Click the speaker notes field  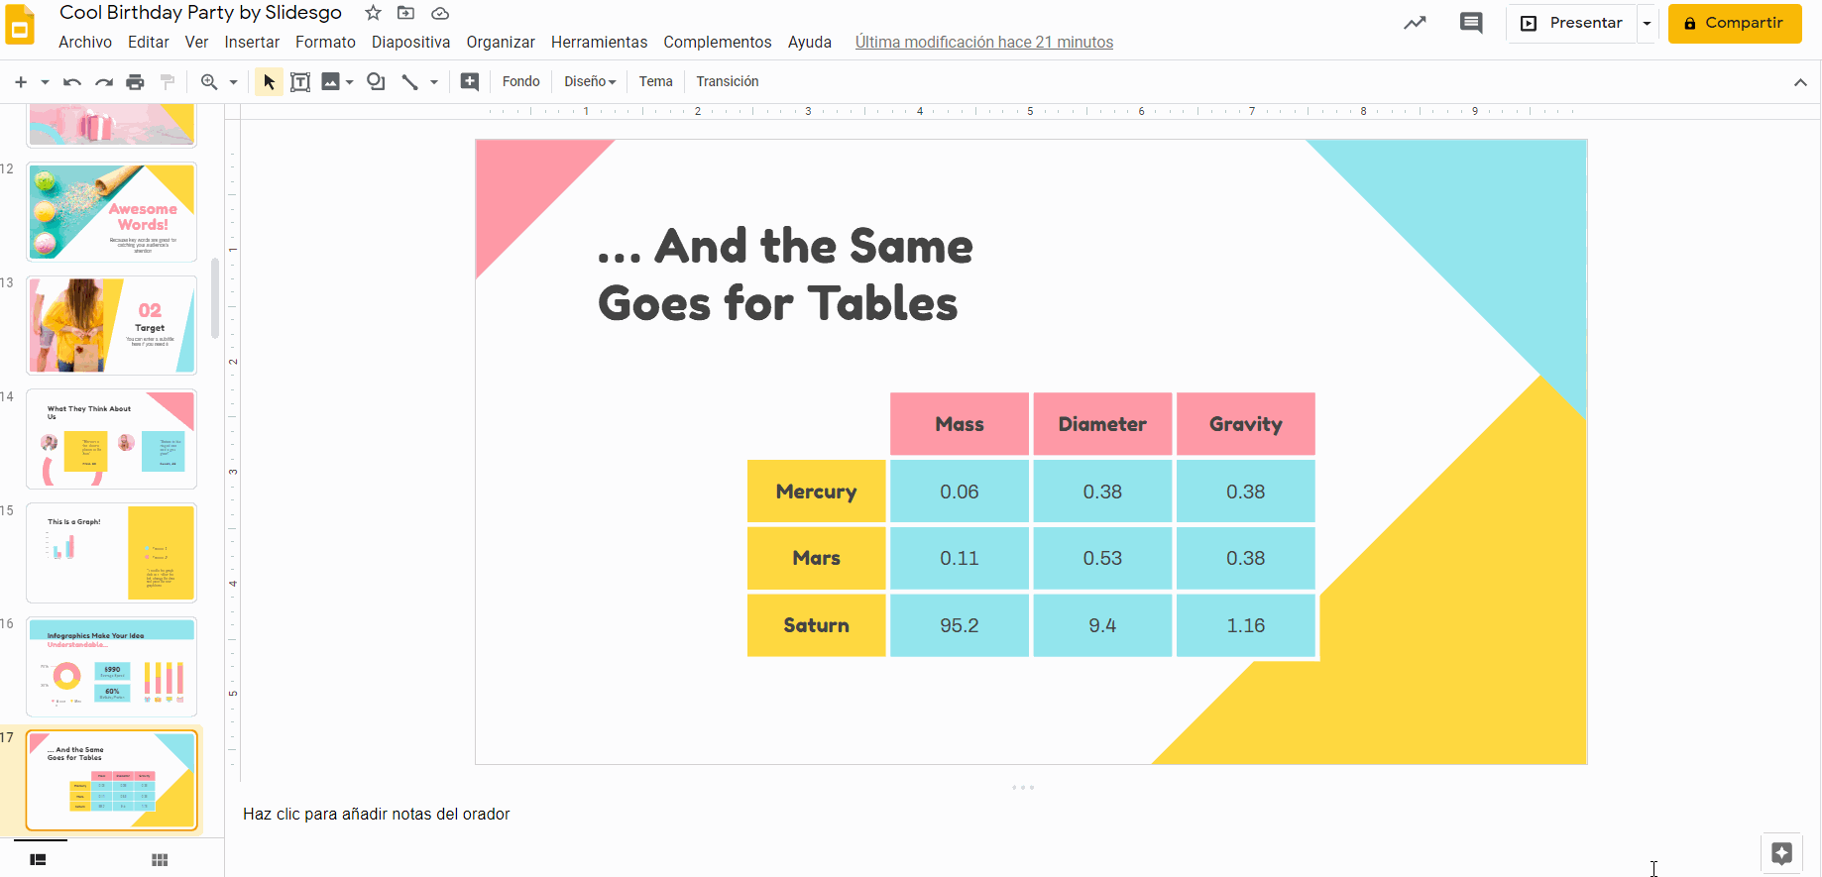(1021, 815)
